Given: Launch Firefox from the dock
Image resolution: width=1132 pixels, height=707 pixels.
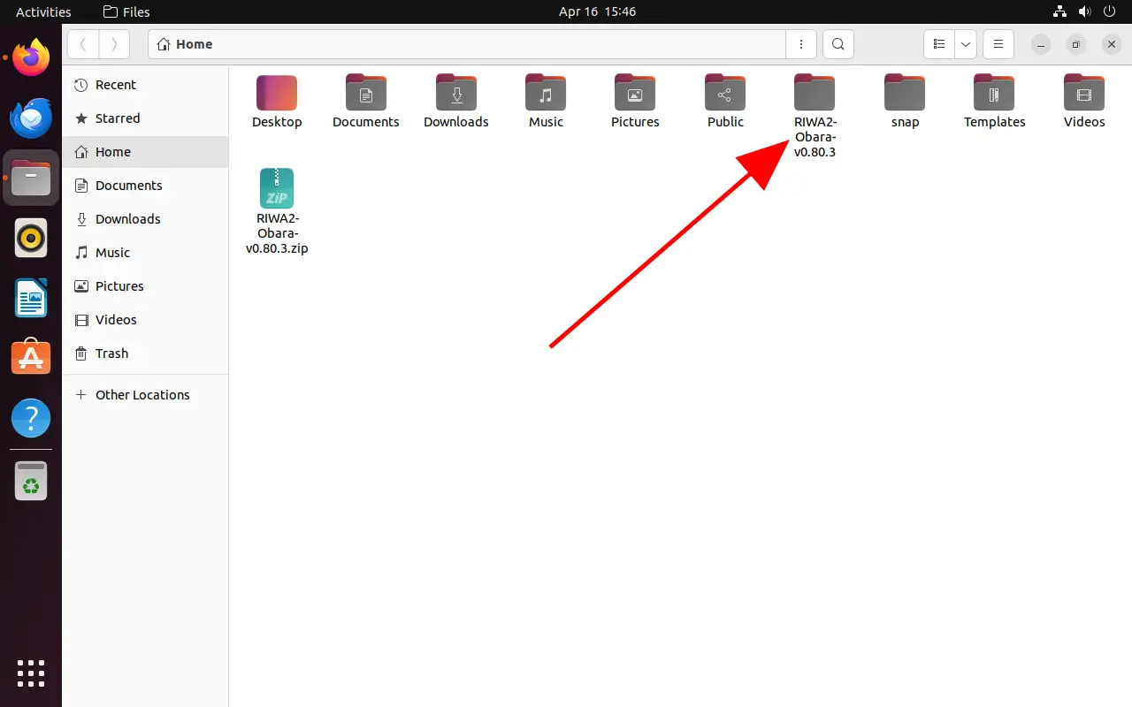Looking at the screenshot, I should pos(31,59).
